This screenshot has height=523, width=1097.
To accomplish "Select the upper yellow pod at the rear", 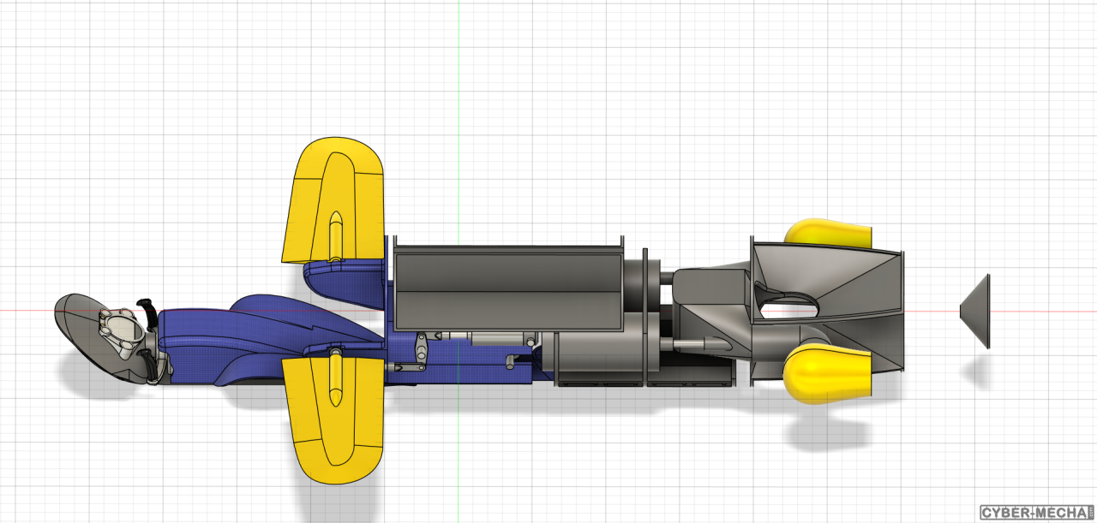I will click(829, 234).
